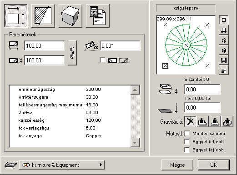Click the parameter list scroll down arrow
The image size is (237, 175).
pos(135,143)
